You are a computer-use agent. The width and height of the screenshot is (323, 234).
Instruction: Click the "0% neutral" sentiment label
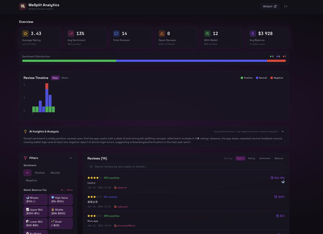[x=110, y=197]
